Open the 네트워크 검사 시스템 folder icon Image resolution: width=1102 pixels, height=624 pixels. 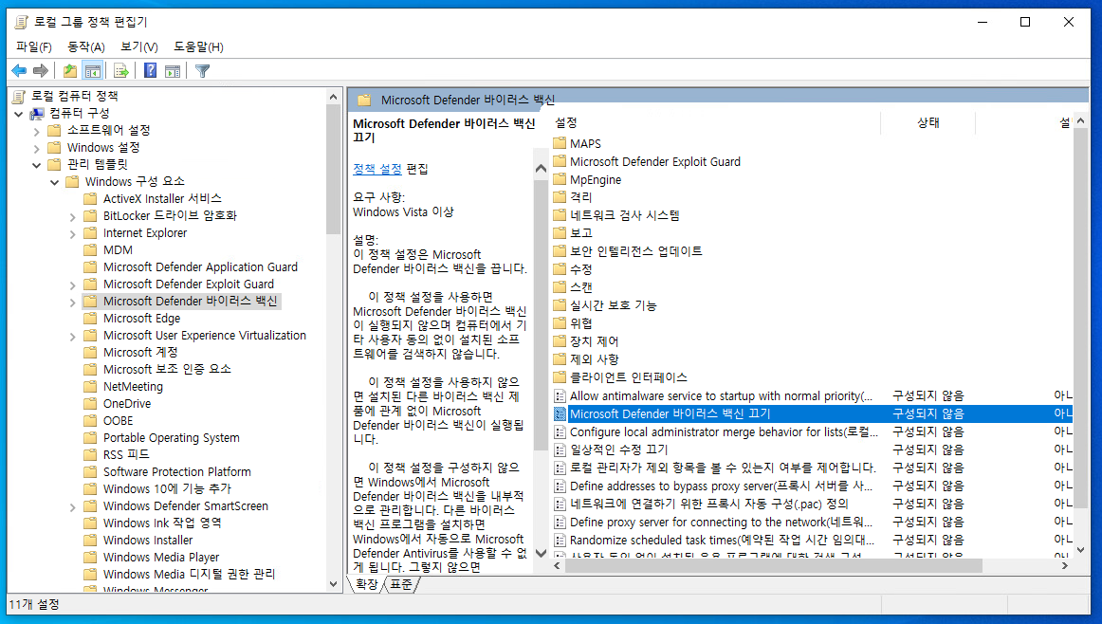pyautogui.click(x=560, y=215)
